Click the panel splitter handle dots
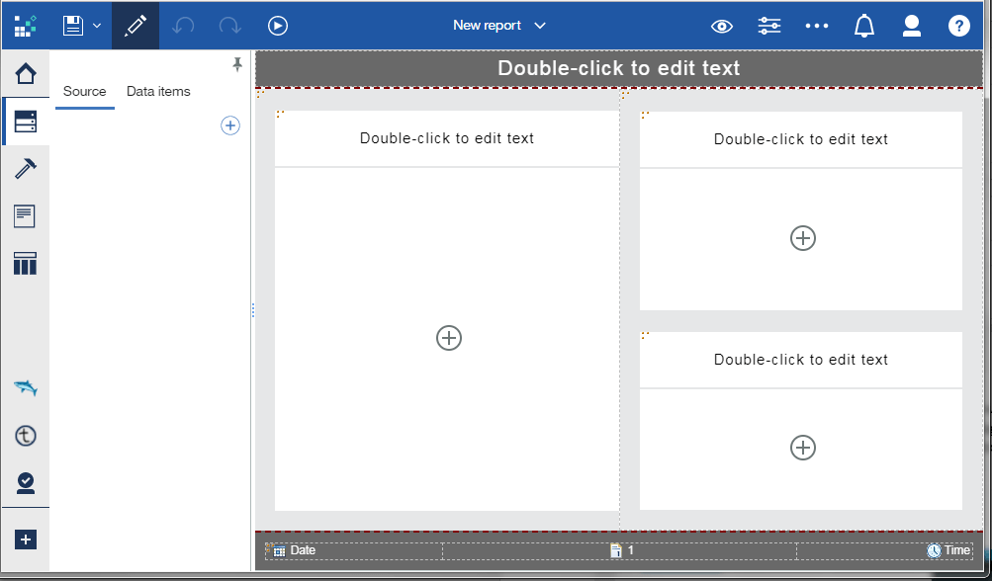Viewport: 992px width, 581px height. pos(253,310)
